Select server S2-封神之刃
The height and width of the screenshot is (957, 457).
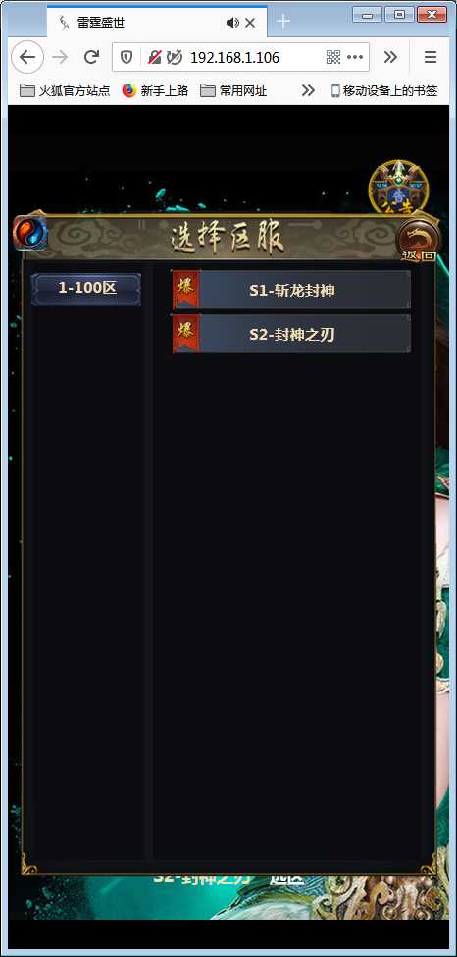[292, 333]
